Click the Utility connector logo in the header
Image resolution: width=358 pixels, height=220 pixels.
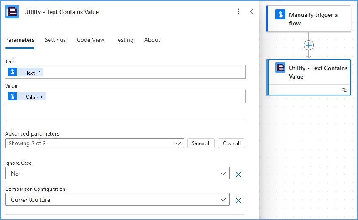(12, 11)
